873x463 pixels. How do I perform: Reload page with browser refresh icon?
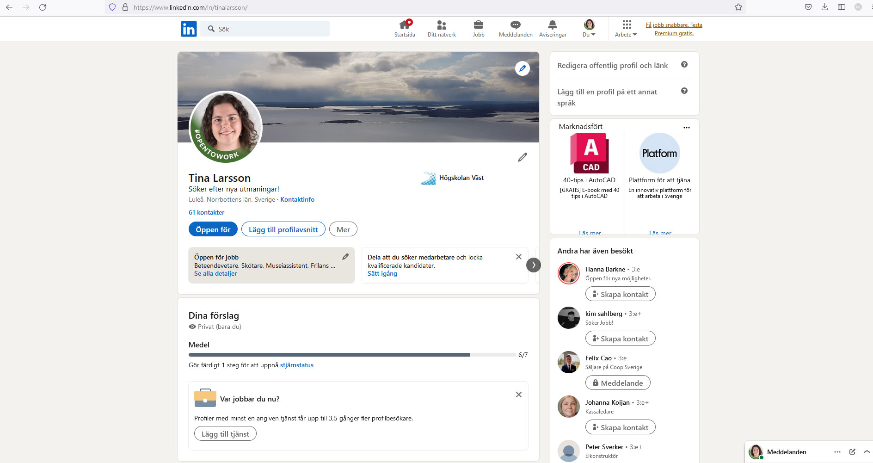point(43,7)
